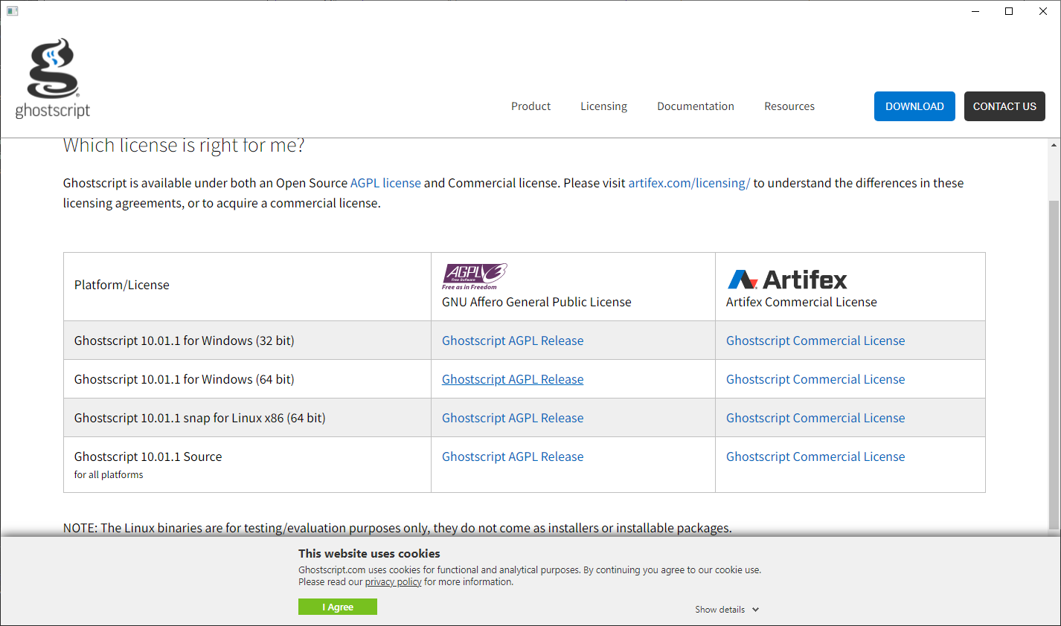This screenshot has width=1061, height=626.
Task: Visit the artifex.com/licensing/ link
Action: [688, 183]
